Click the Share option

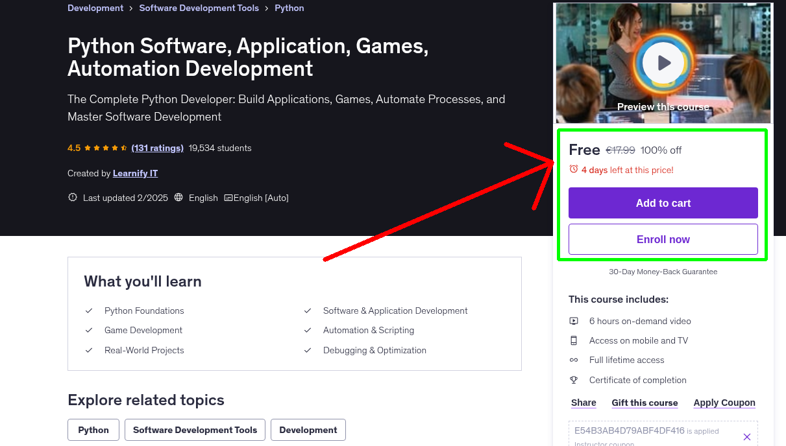[583, 403]
